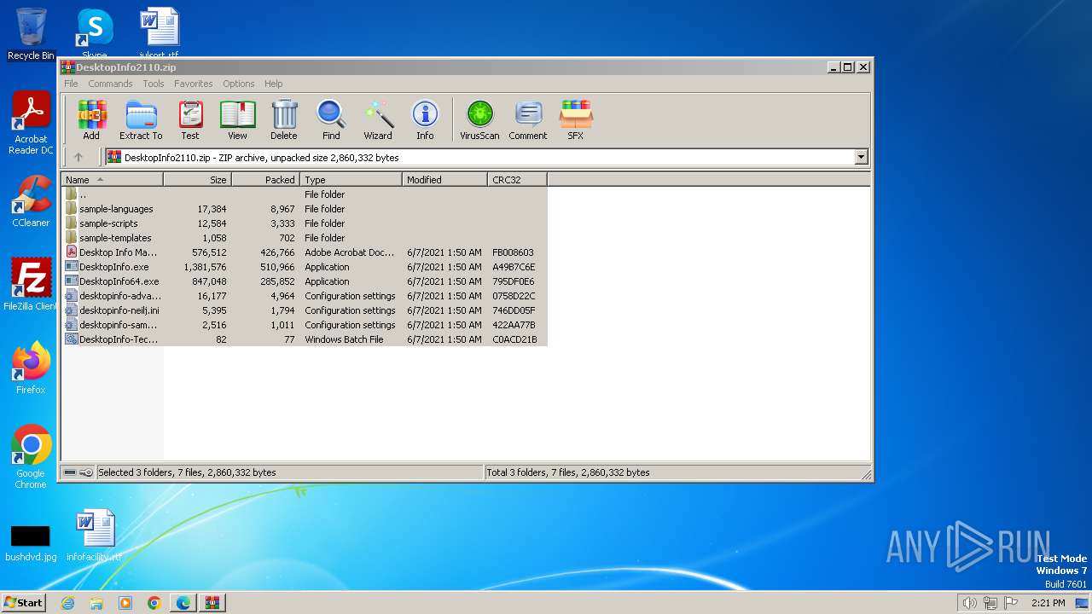The image size is (1092, 614).
Task: Run the Test archive tool
Action: (x=190, y=120)
